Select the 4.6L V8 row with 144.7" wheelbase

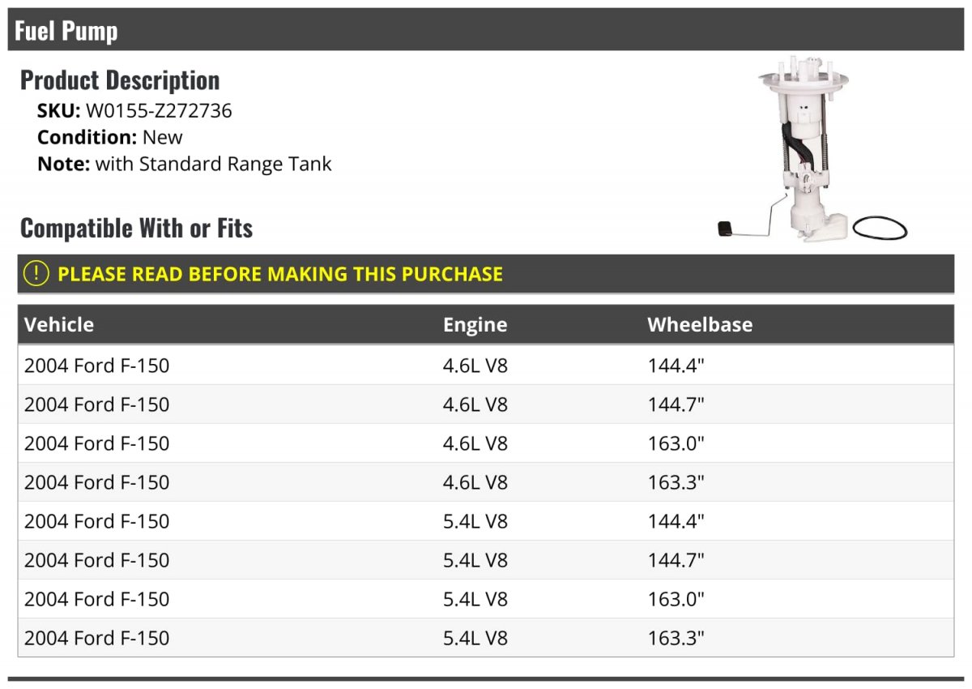click(x=486, y=404)
